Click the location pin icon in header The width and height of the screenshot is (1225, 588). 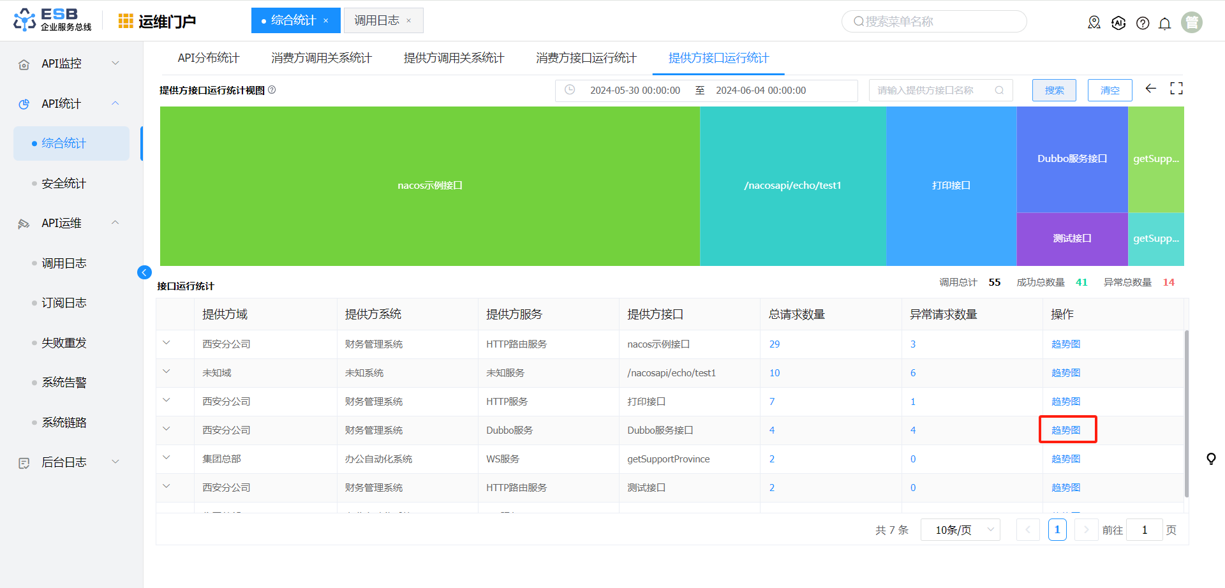(x=1094, y=23)
